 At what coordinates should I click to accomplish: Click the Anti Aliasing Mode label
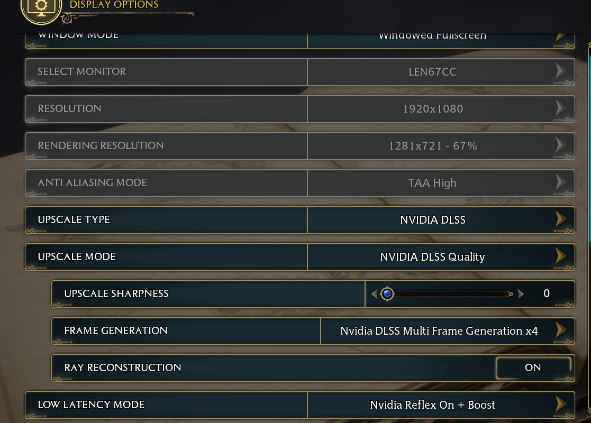92,183
